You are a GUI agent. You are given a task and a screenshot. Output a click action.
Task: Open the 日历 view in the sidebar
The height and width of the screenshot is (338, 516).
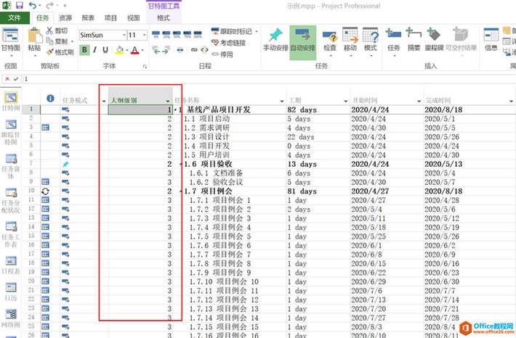(x=12, y=285)
